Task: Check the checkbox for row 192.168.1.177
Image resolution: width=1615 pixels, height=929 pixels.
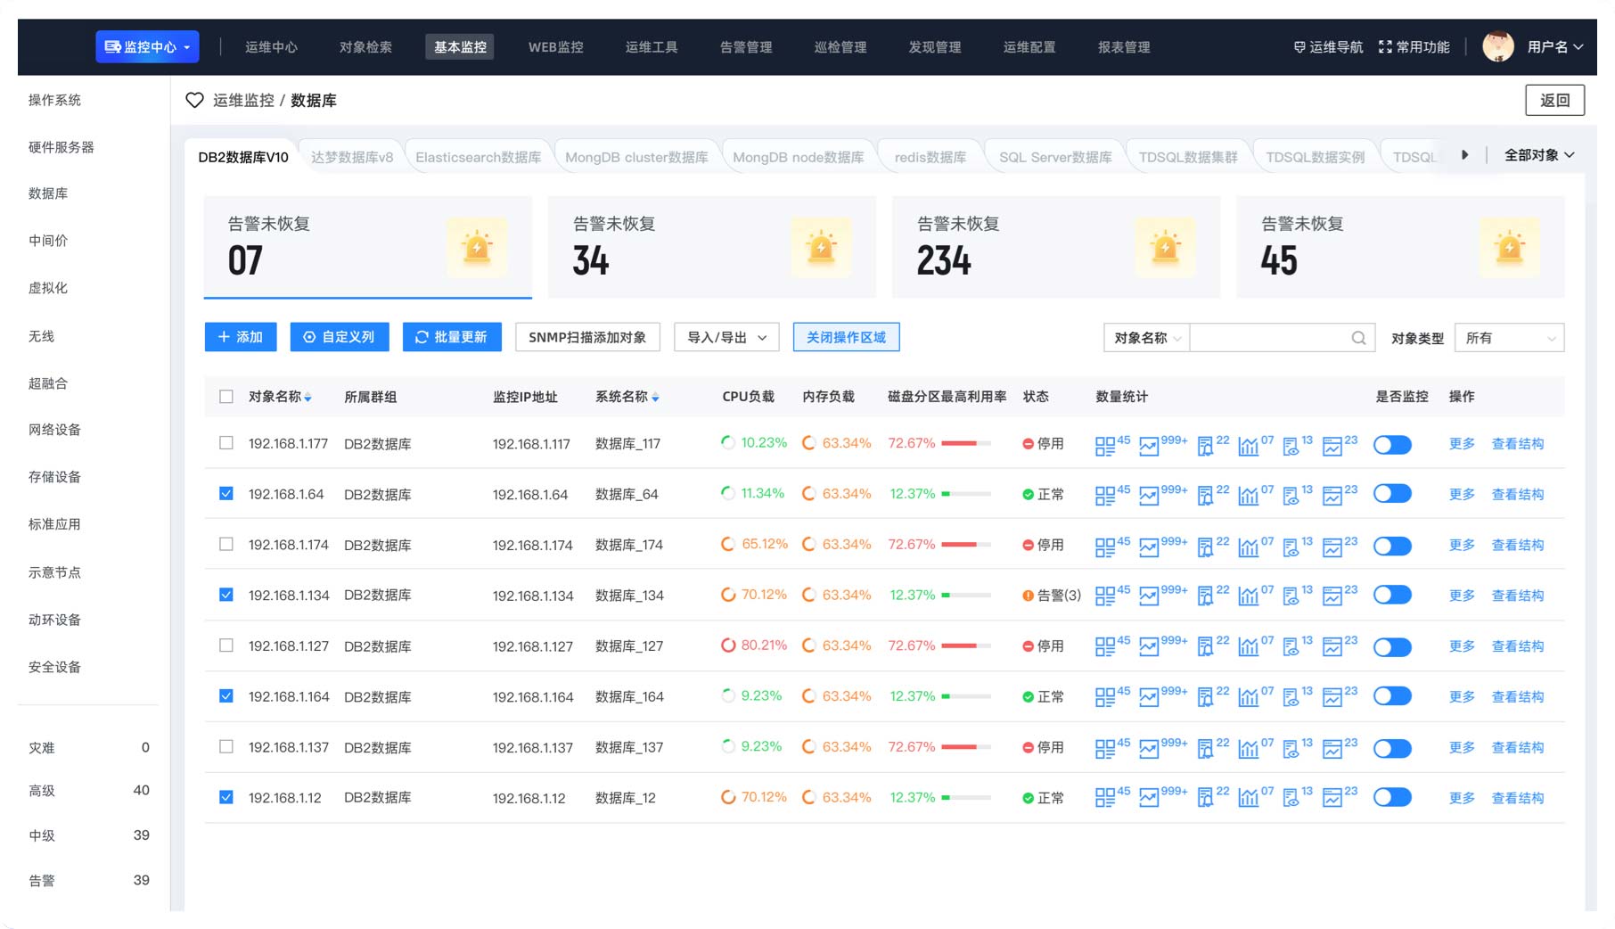Action: pos(226,443)
